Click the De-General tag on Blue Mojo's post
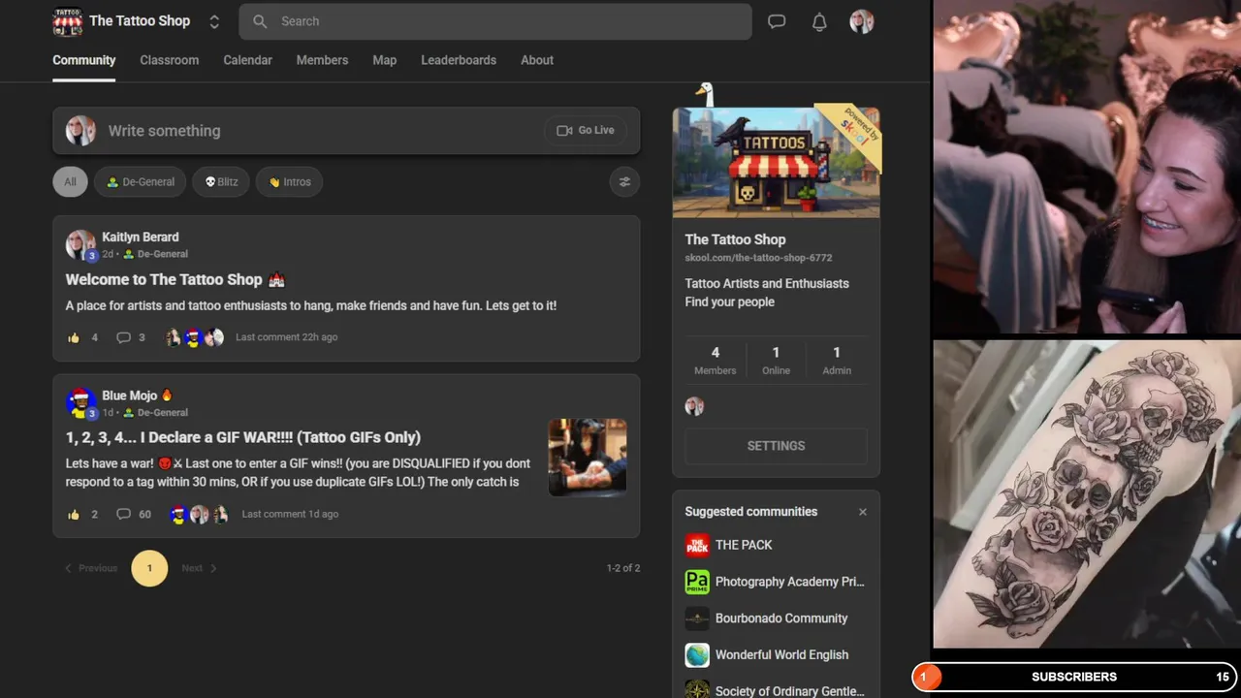This screenshot has width=1241, height=698. (x=155, y=412)
